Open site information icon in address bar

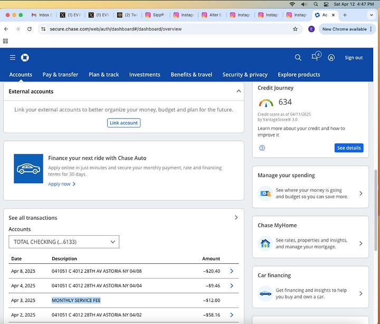(43, 29)
